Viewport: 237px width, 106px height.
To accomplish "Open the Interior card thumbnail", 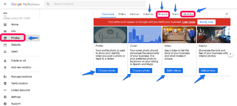I will point(214,35).
